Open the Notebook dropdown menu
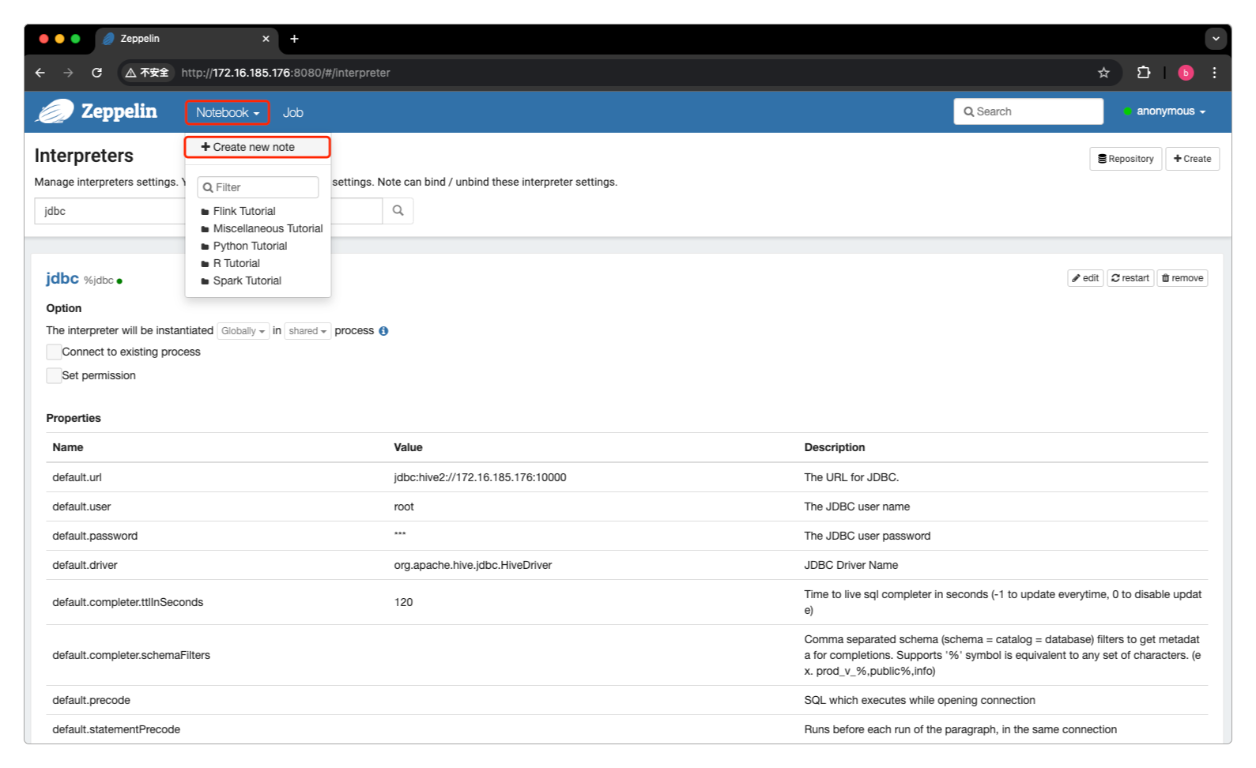Image resolution: width=1256 pixels, height=768 pixels. pos(228,112)
